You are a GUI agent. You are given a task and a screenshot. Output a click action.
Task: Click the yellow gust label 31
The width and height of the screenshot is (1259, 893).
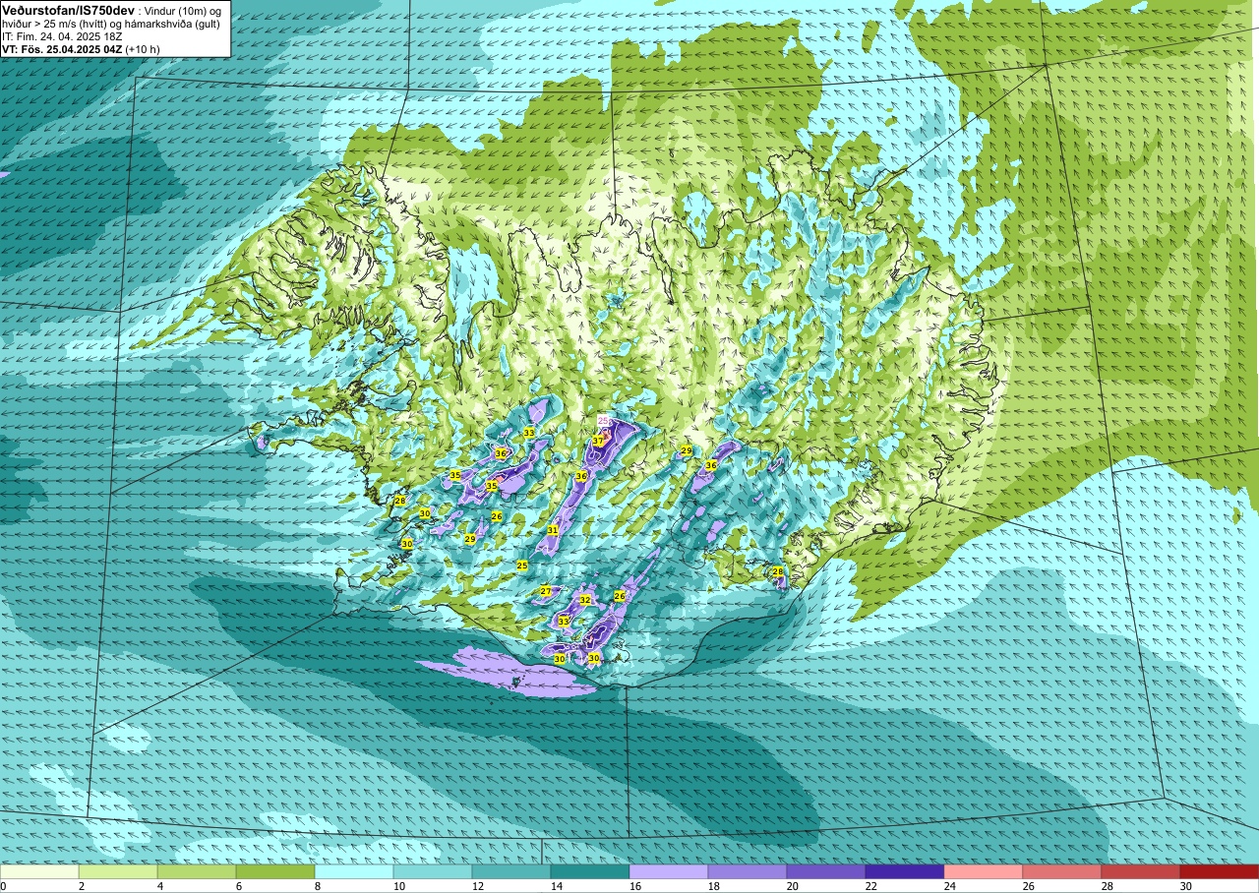[x=553, y=530]
